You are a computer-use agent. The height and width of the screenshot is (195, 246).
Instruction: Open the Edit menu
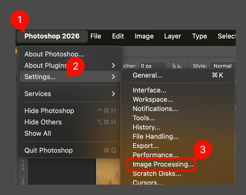[118, 36]
